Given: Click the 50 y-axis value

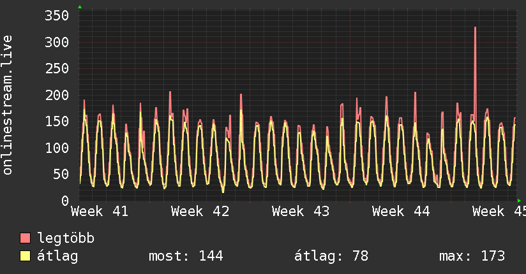Looking at the screenshot, I should point(61,174).
